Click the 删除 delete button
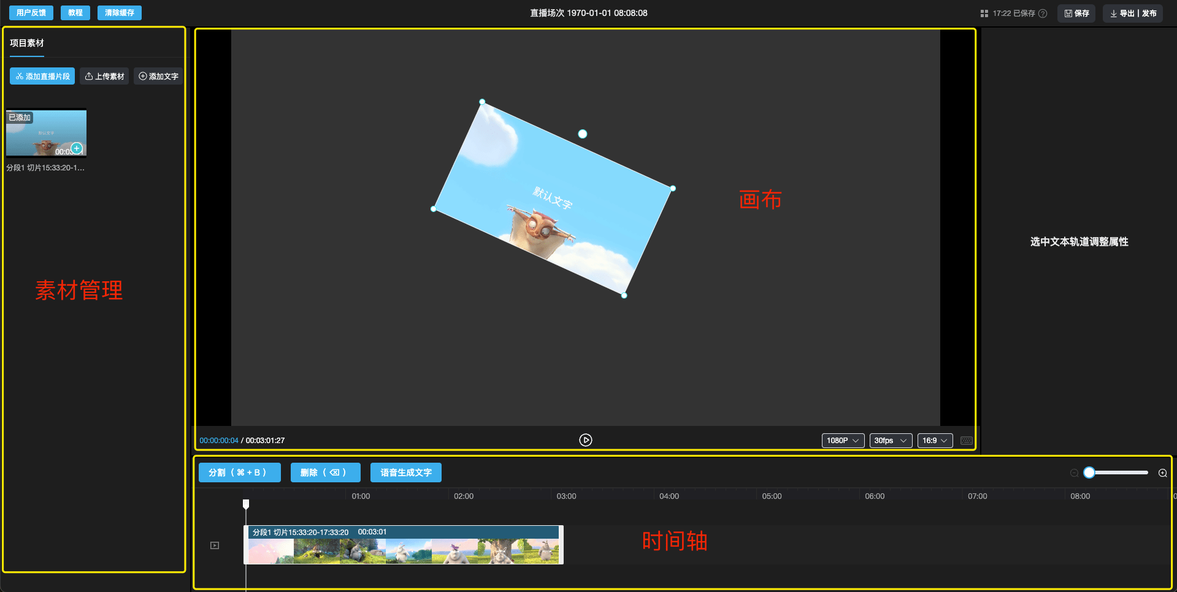Screen dimensions: 1177x592 tap(326, 472)
